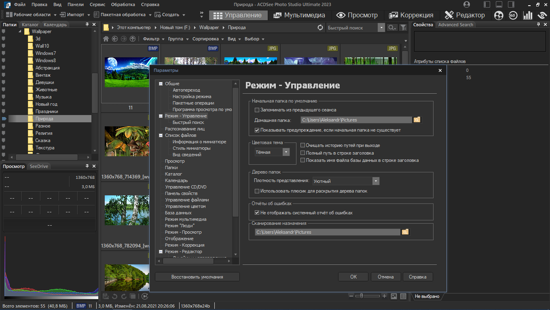
Task: Click "Отмена" in Parameters dialog
Action: tap(386, 277)
